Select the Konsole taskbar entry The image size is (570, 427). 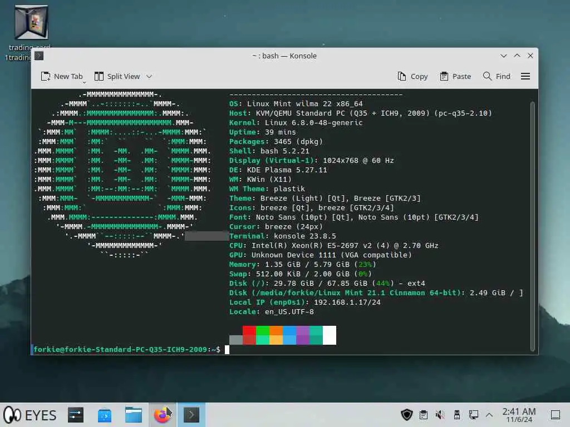(191, 415)
